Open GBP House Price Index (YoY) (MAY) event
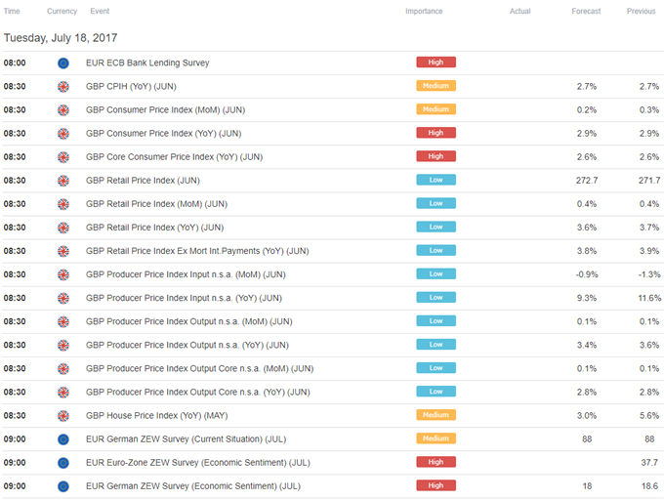Viewport: 664px width, 500px height. point(156,416)
